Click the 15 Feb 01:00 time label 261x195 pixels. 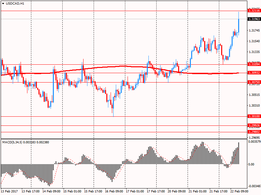72,191
